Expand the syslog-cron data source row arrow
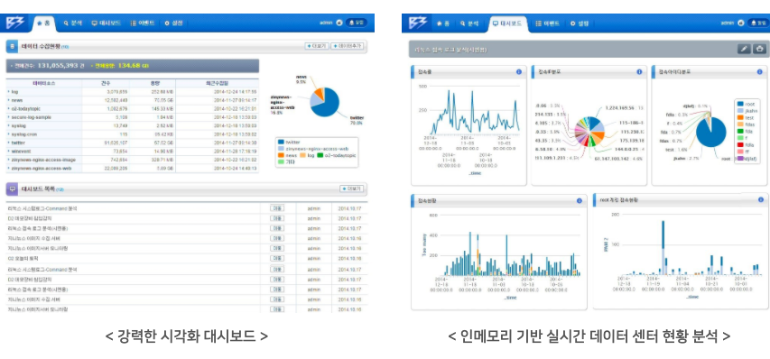770x359 pixels. pos(9,133)
